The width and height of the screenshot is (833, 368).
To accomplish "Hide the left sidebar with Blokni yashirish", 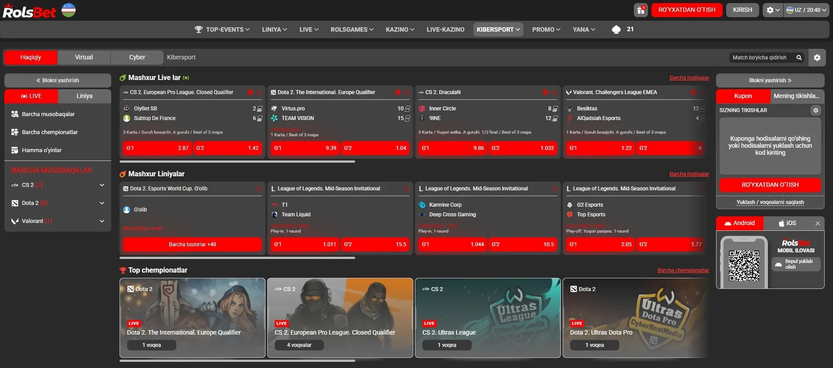I will pyautogui.click(x=58, y=80).
